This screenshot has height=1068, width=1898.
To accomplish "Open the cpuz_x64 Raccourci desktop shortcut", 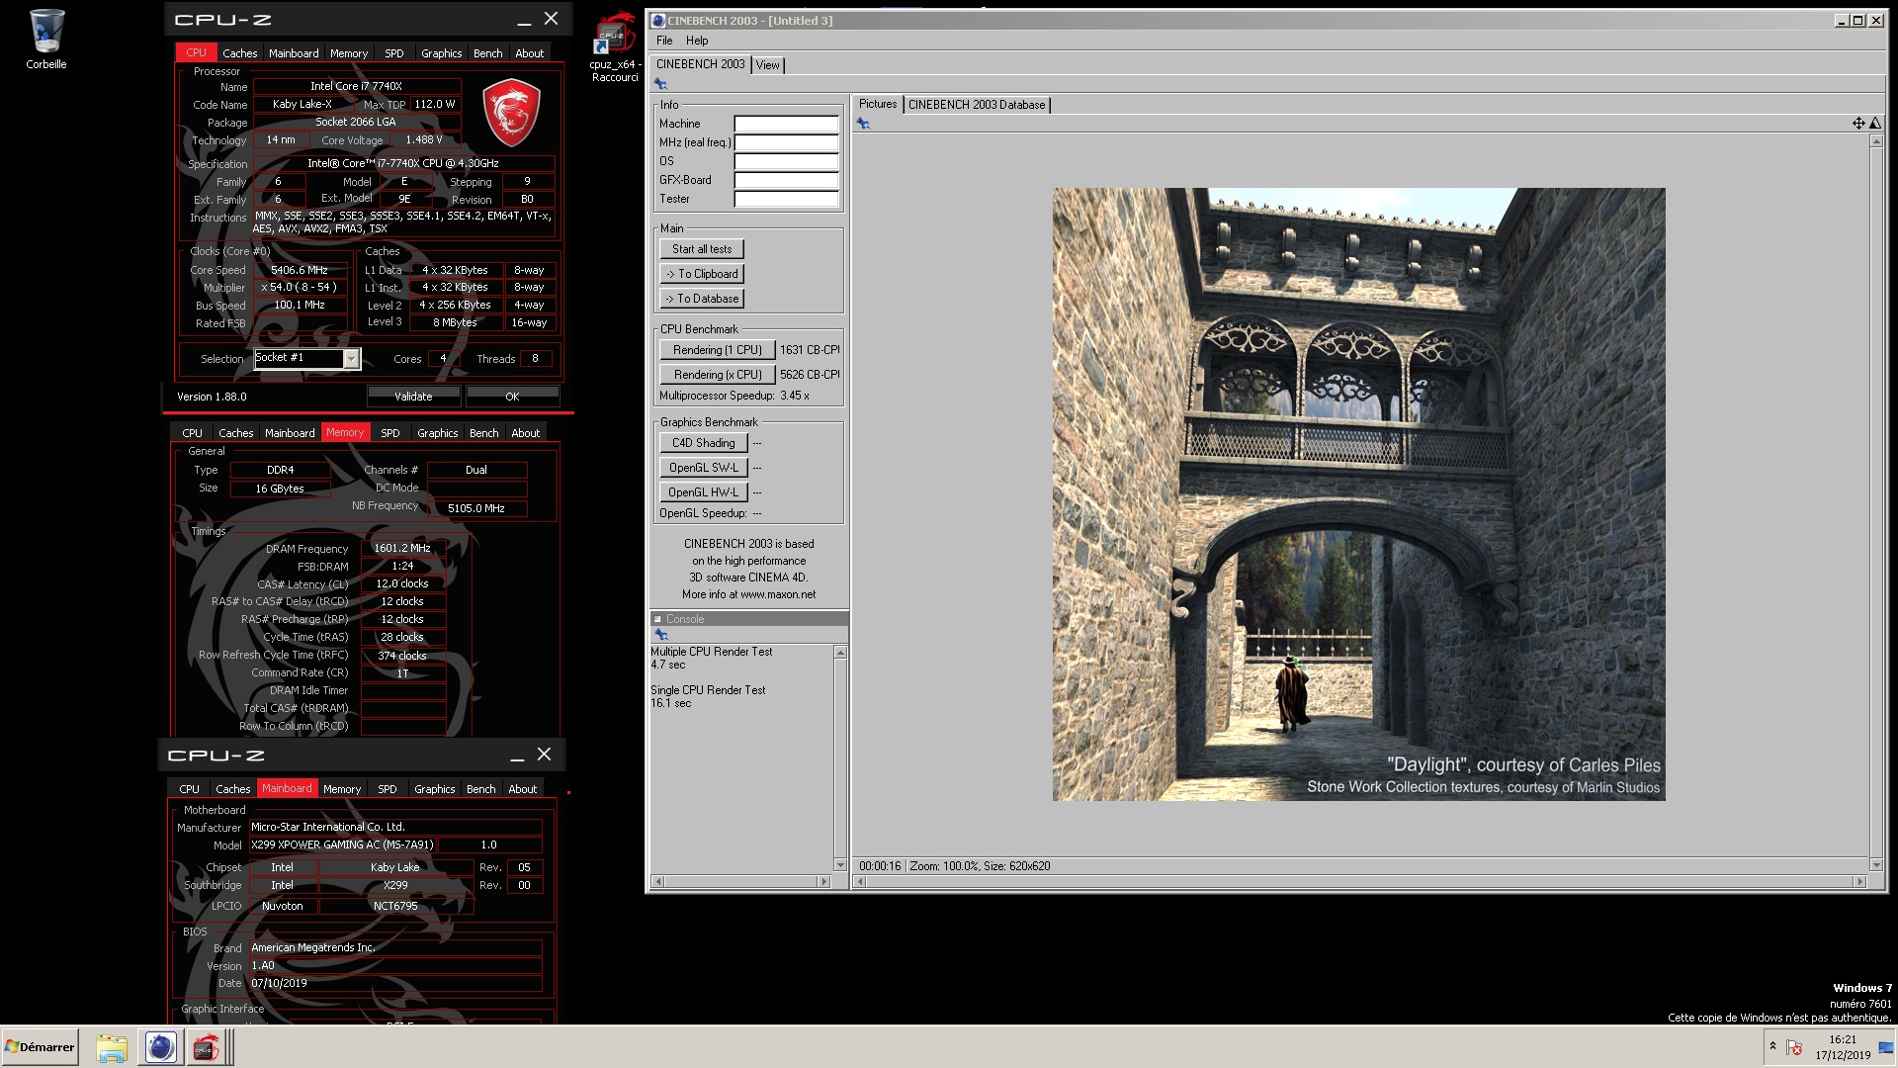I will pos(614,47).
